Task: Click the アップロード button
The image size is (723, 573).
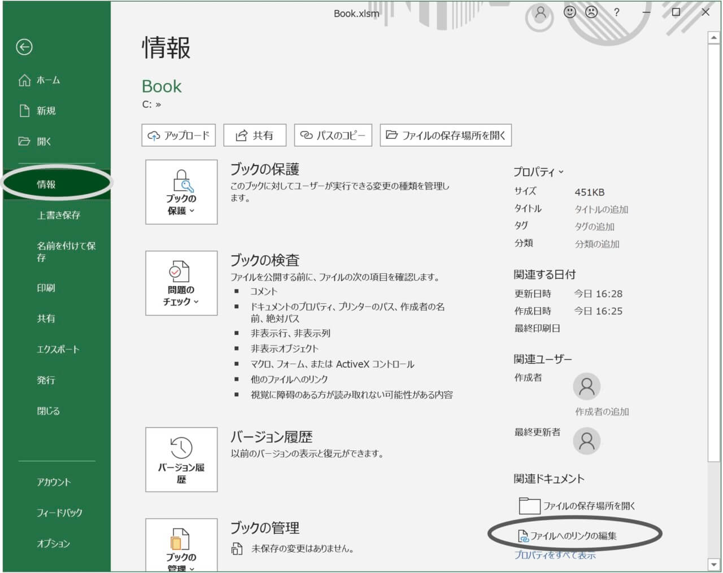Action: (178, 135)
